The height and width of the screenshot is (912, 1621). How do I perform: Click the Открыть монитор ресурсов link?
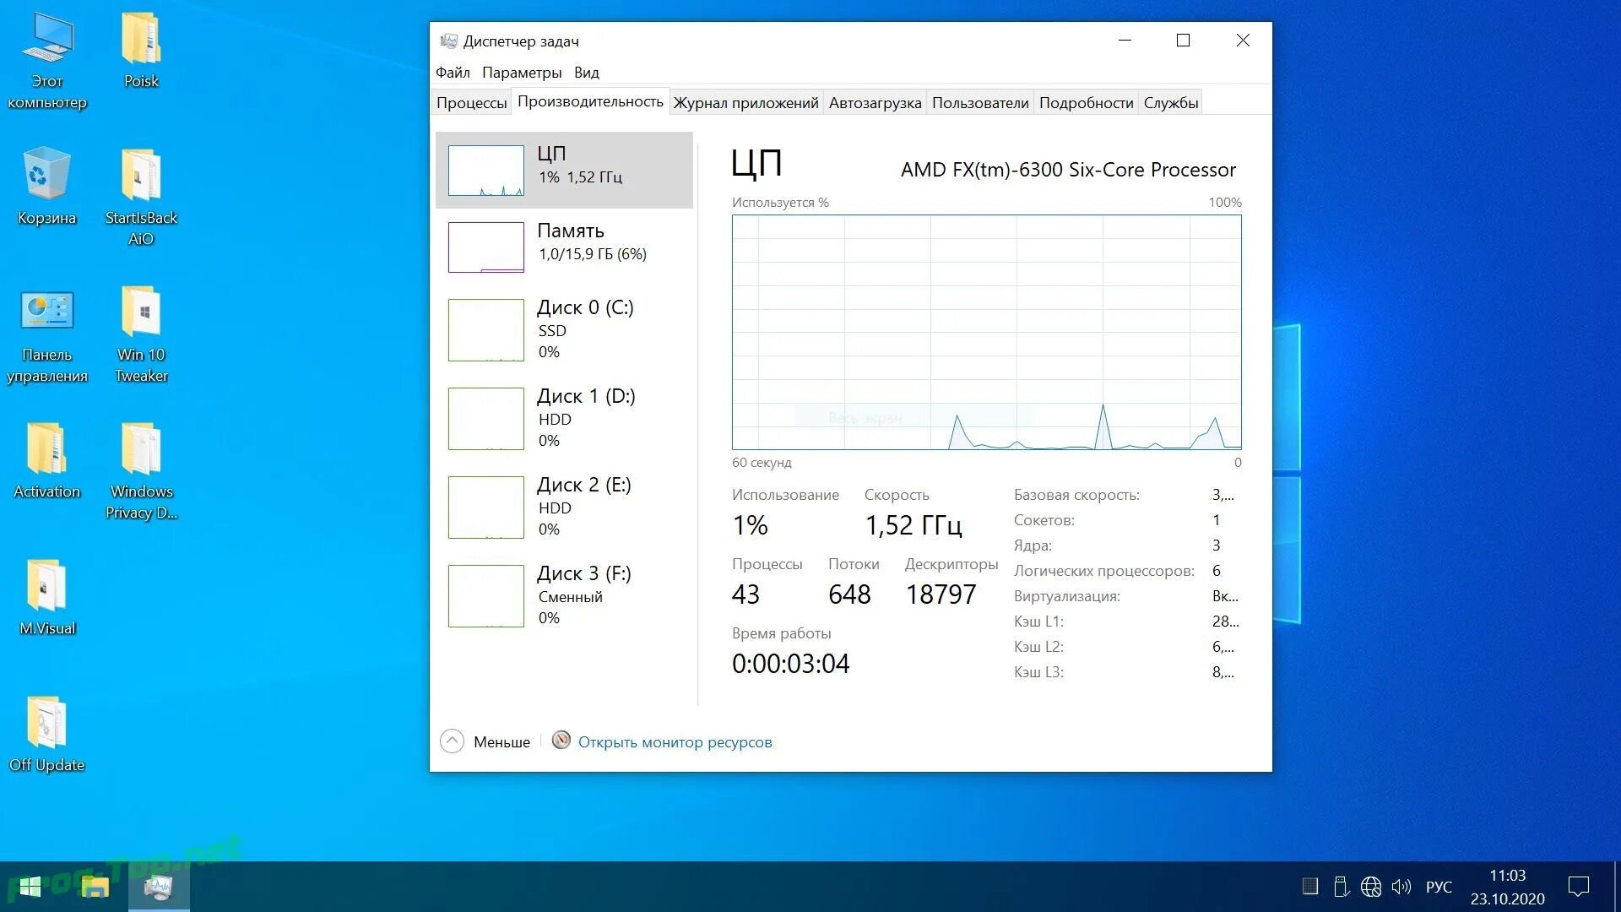pyautogui.click(x=675, y=741)
